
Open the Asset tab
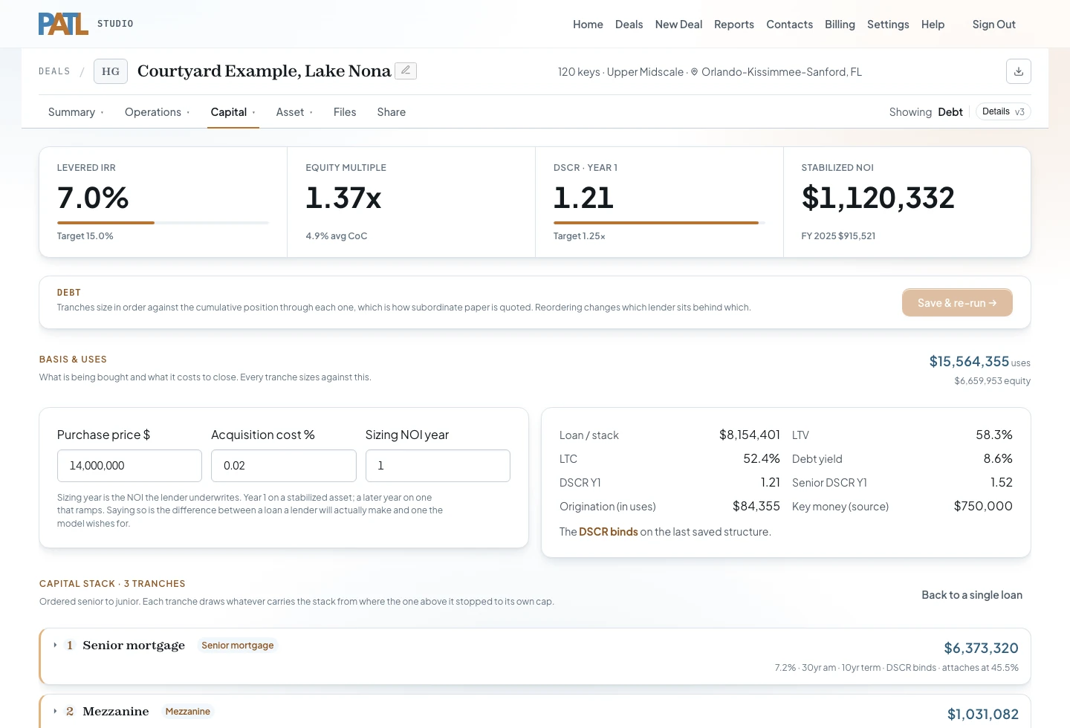(294, 112)
